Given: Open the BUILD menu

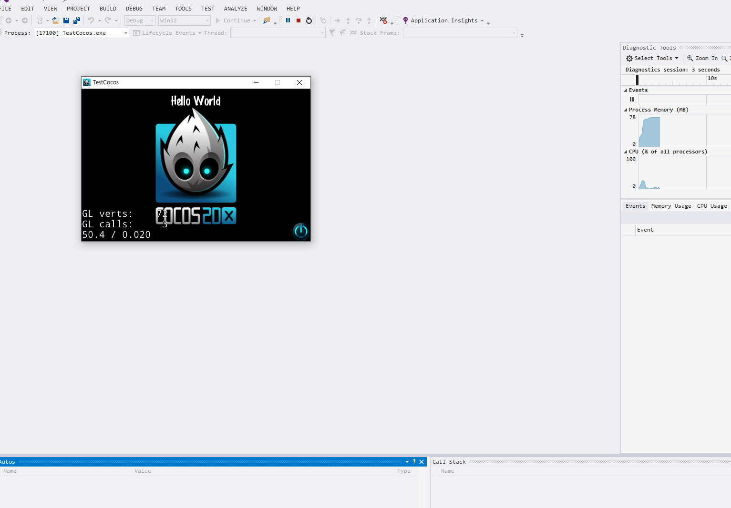Looking at the screenshot, I should (x=108, y=9).
